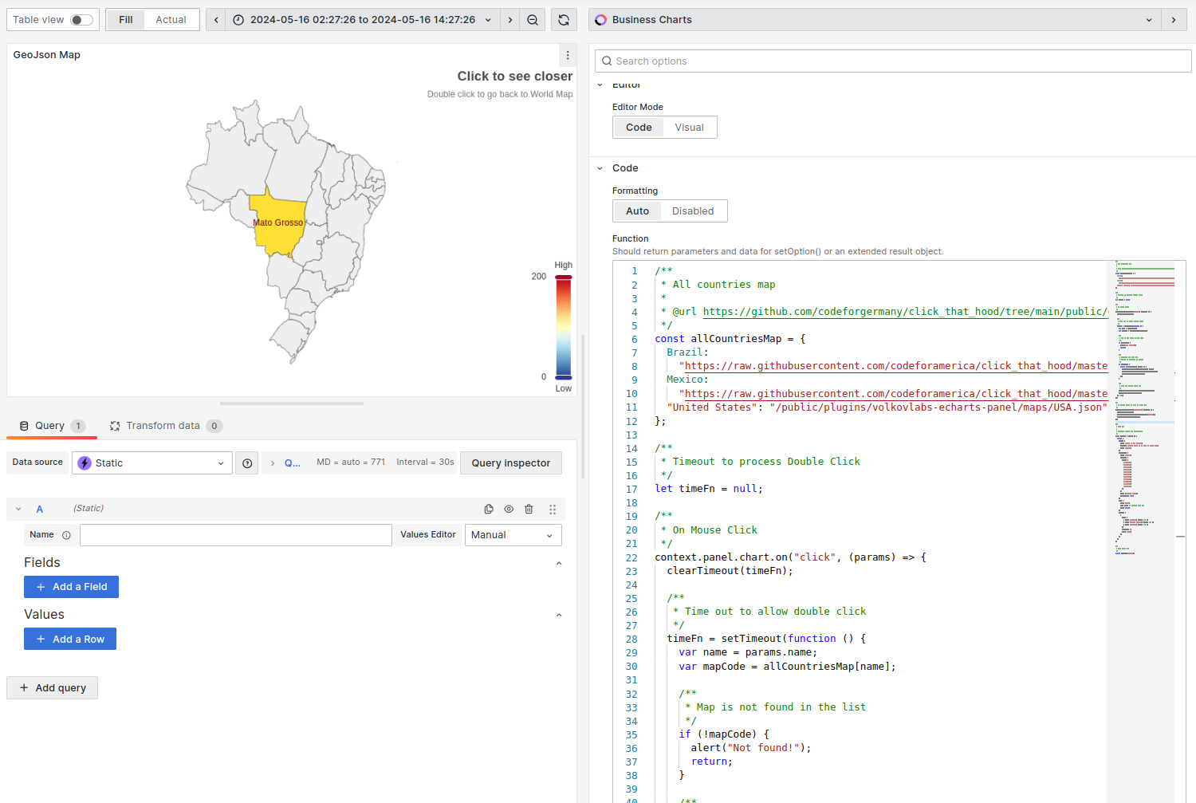Shift time range back with left arrow
Viewport: 1196px width, 803px height.
215,19
